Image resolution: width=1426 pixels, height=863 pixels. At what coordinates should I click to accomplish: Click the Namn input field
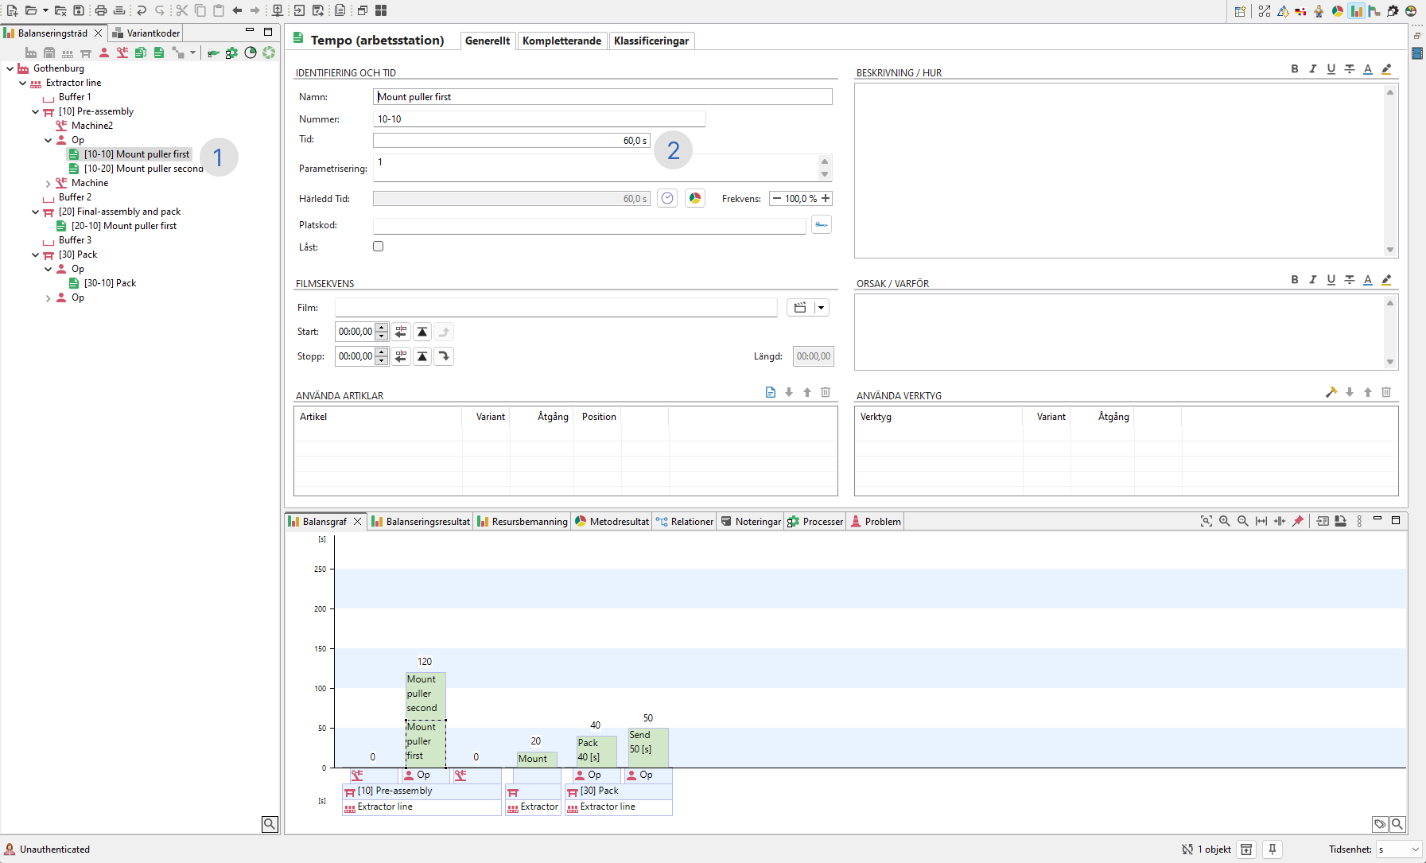click(x=602, y=97)
